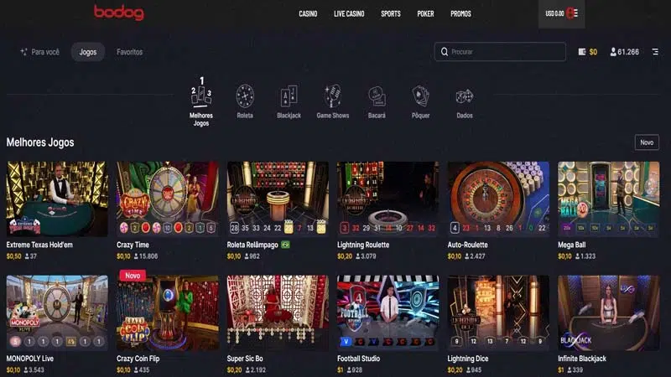Click the Melhores Jogos podium icon
The image size is (671, 377).
201,92
